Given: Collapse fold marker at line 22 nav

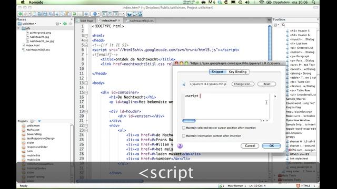Looking at the screenshot, I should (86, 125).
